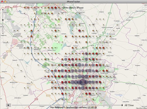Open the CC-BY-SA license link
147x109 pixels.
point(92,107)
